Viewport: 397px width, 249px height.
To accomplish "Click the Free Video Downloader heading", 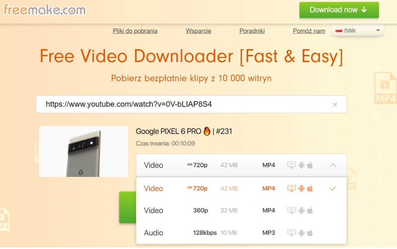I will click(191, 56).
